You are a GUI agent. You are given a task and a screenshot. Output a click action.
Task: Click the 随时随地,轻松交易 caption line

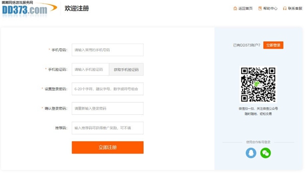[258, 114]
